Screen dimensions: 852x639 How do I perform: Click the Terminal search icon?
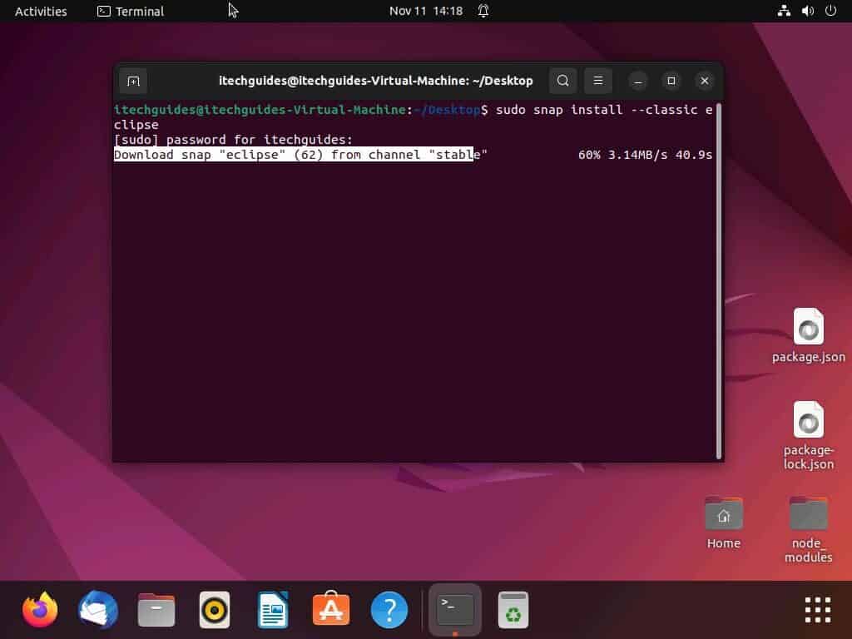(563, 81)
